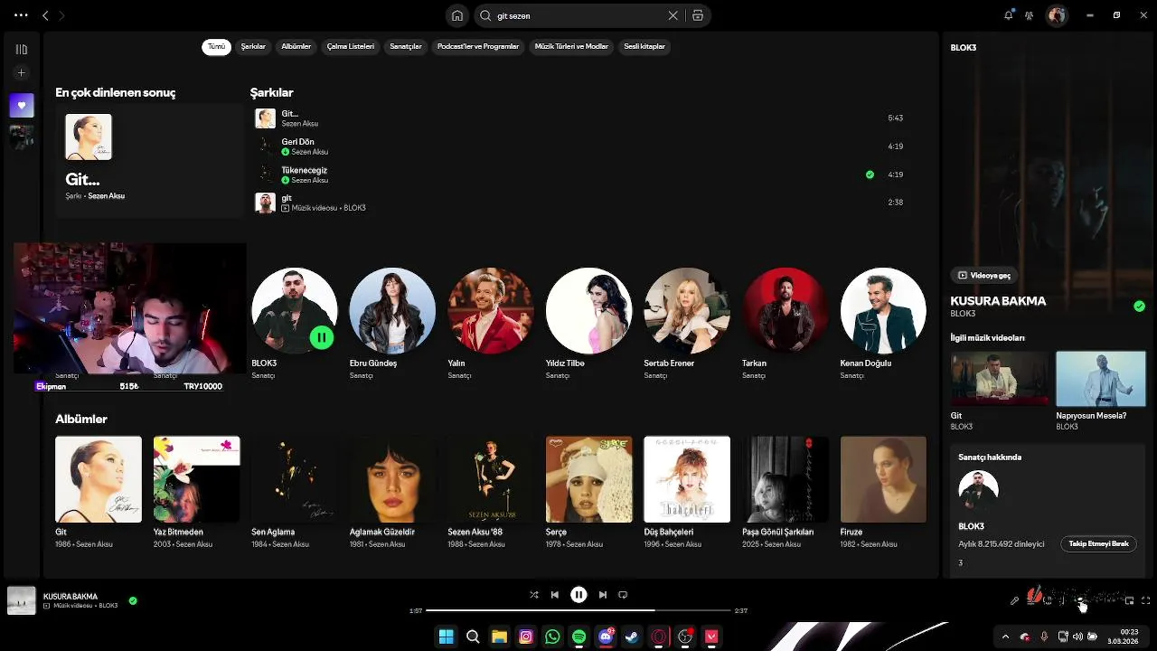
Task: Open the friends activity icon
Action: point(1029,15)
